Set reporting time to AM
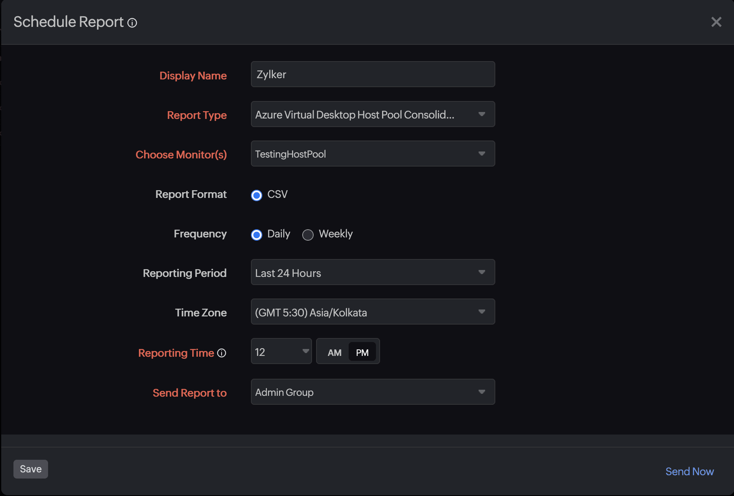734x496 pixels. pos(334,352)
